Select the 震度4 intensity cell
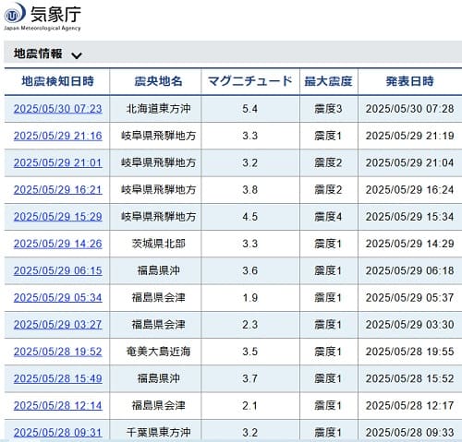462x442 pixels. click(x=328, y=217)
